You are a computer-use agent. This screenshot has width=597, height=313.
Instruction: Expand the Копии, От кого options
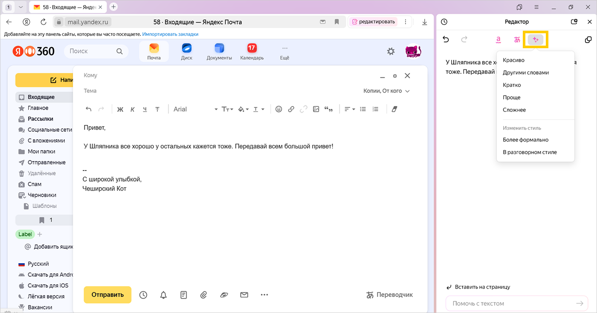coord(386,91)
